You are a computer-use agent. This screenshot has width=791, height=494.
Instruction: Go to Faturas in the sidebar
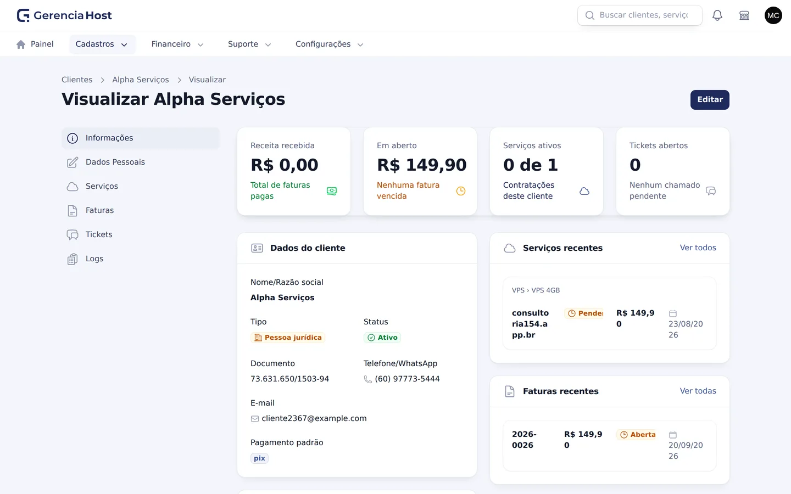click(x=141, y=211)
